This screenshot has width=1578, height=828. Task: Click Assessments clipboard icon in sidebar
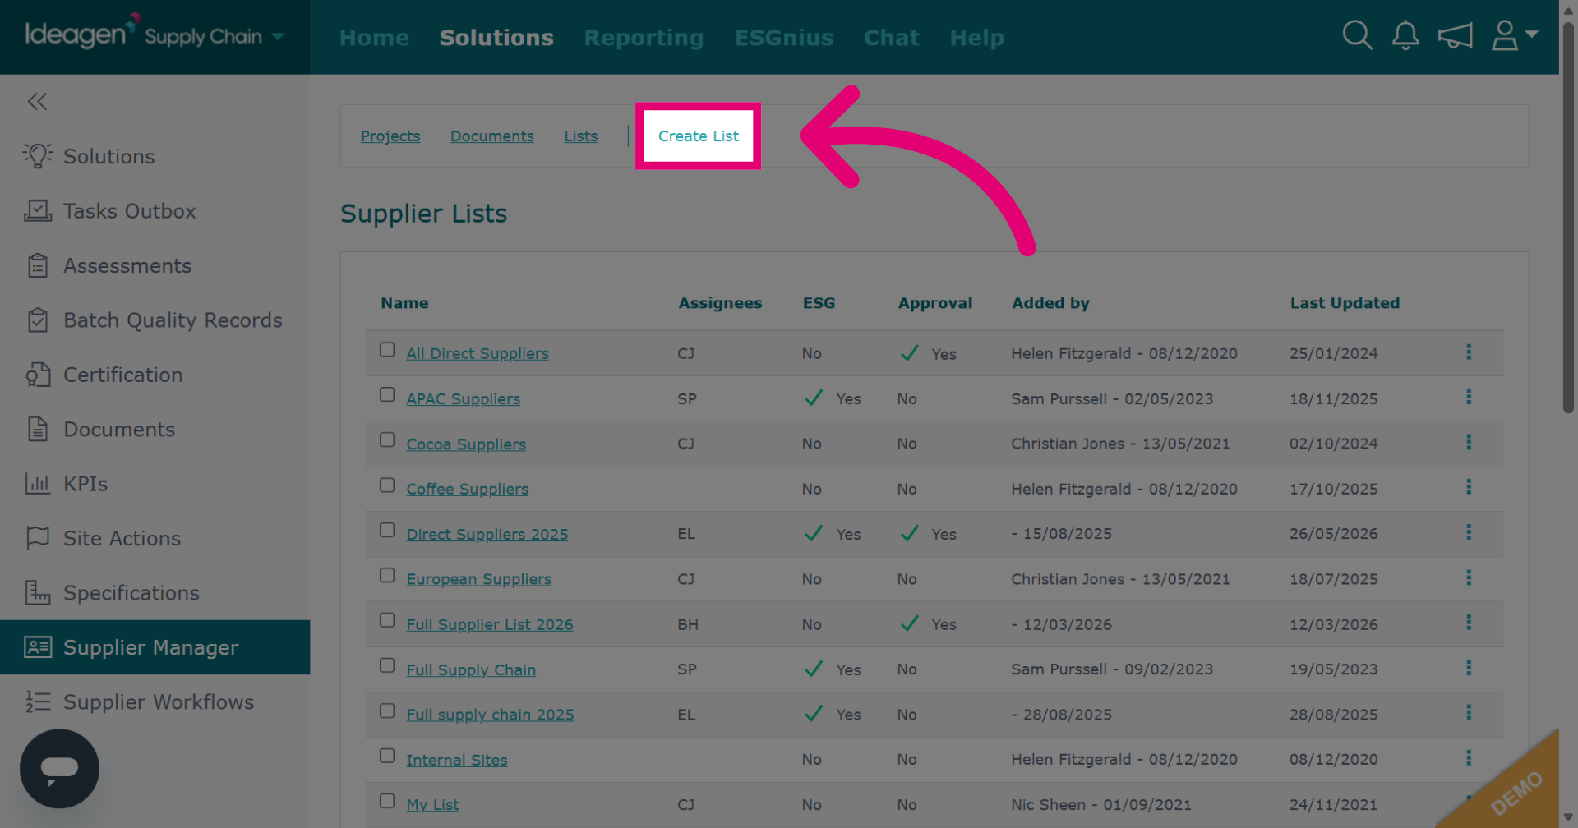click(38, 265)
